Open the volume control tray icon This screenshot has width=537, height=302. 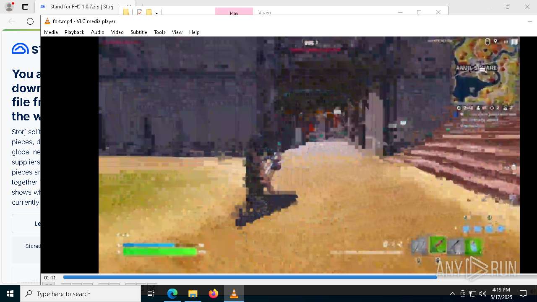click(483, 294)
